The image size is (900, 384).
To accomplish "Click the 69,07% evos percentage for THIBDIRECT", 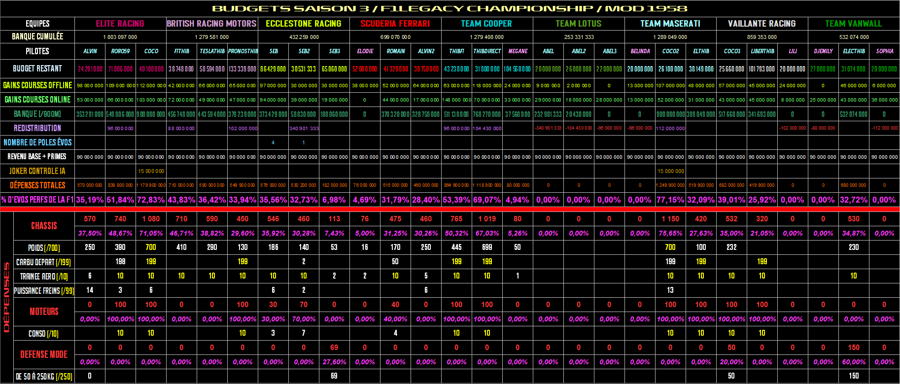I will (x=487, y=200).
